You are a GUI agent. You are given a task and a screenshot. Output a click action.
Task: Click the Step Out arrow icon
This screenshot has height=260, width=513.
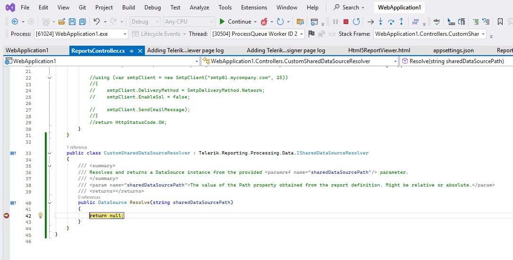tap(401, 22)
